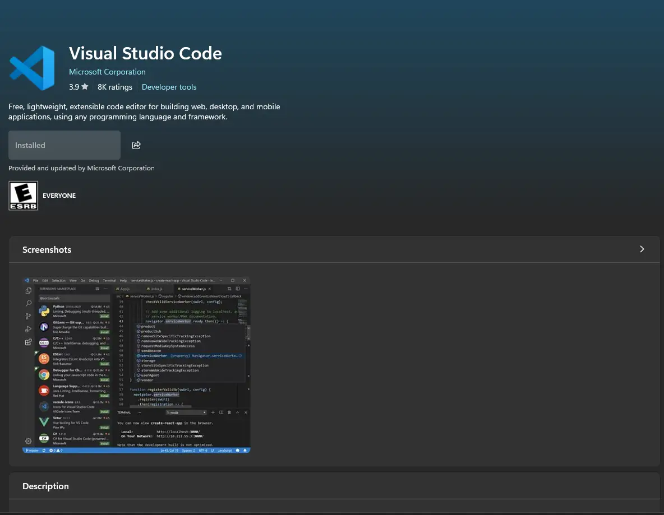
Task: Click the disabled Installed button
Action: point(64,145)
